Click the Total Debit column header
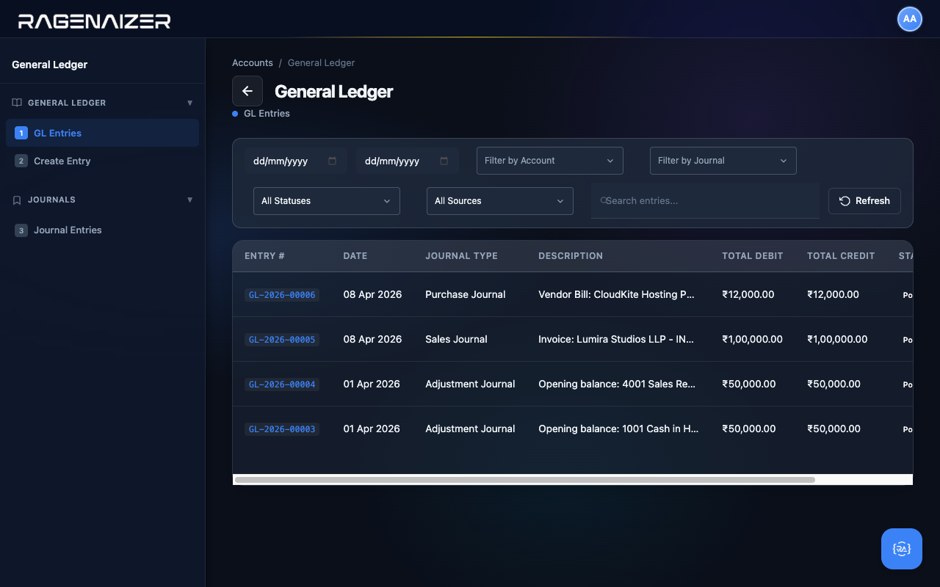Viewport: 940px width, 587px height. 753,256
